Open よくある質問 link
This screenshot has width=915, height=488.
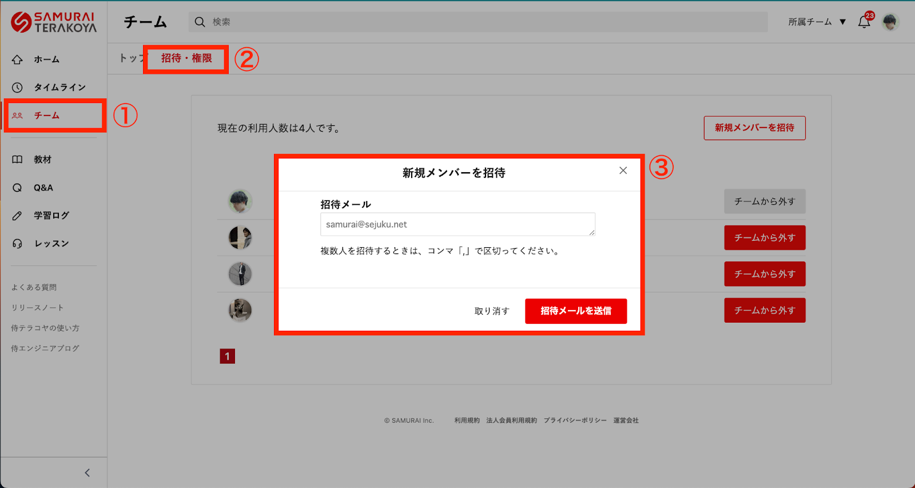click(34, 287)
